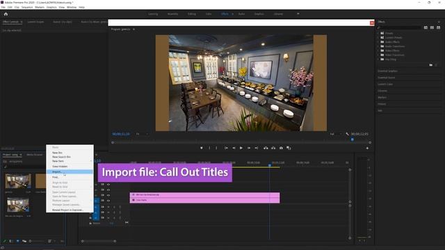The height and width of the screenshot is (250, 445).
Task: Open the Full playback resolution dropdown
Action: point(335,134)
